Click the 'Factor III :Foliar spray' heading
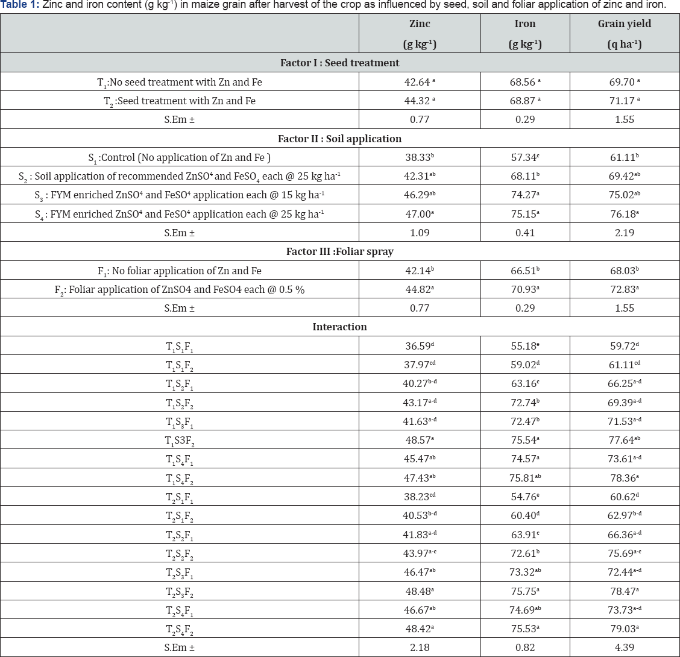This screenshot has height=657, width=680. 339,251
